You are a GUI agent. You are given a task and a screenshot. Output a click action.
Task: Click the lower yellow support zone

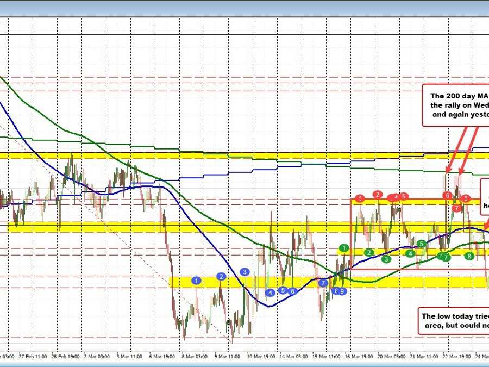[x=244, y=283]
